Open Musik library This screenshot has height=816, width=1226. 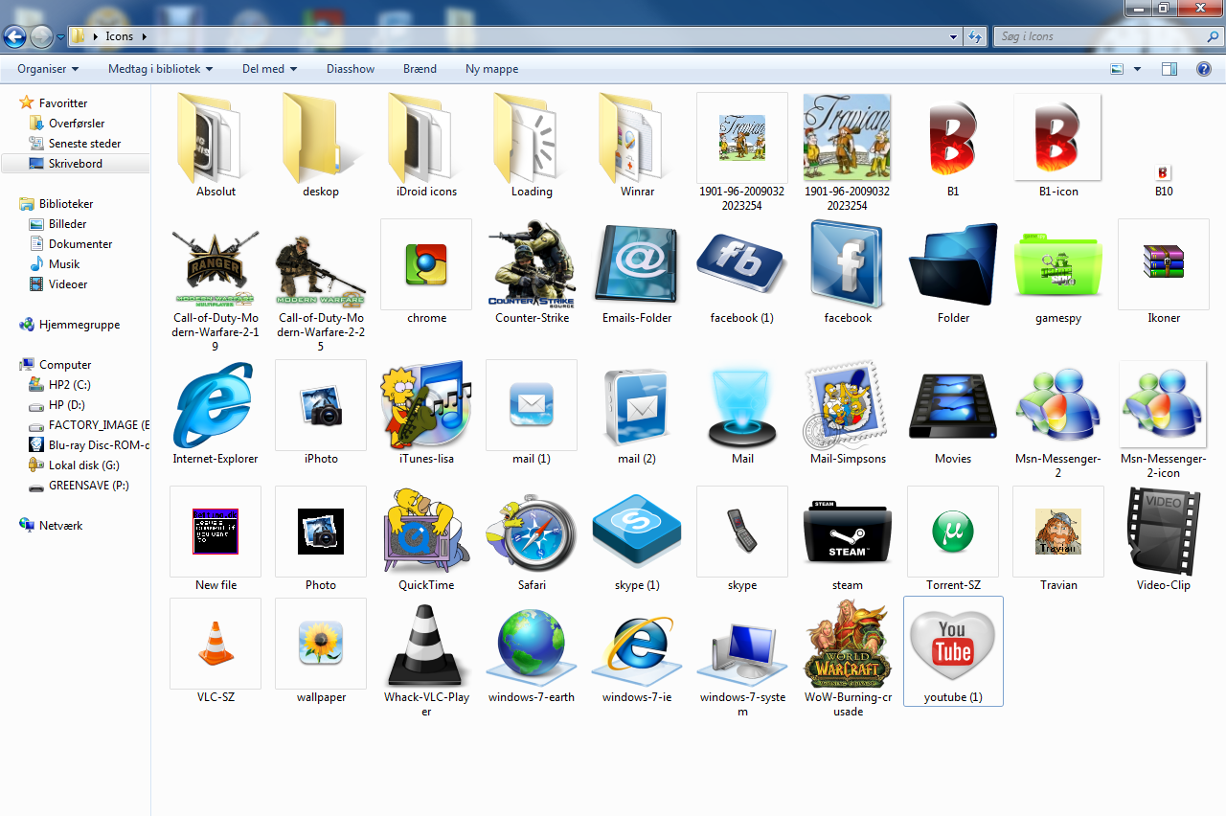[55, 264]
